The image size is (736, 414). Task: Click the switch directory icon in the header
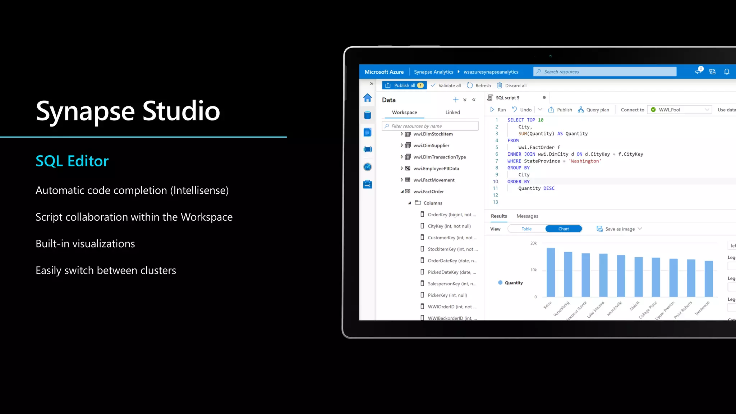(712, 72)
